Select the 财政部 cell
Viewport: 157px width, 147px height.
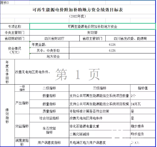click(x=92, y=33)
